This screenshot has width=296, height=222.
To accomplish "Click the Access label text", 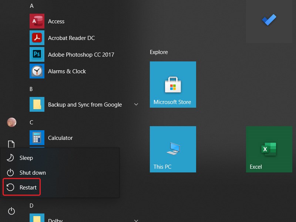I will pos(56,21).
